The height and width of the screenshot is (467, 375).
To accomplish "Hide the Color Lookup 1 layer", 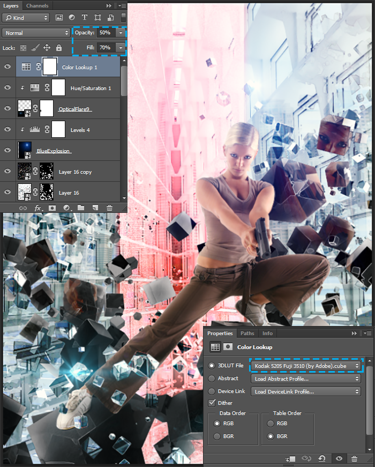I will tap(7, 66).
